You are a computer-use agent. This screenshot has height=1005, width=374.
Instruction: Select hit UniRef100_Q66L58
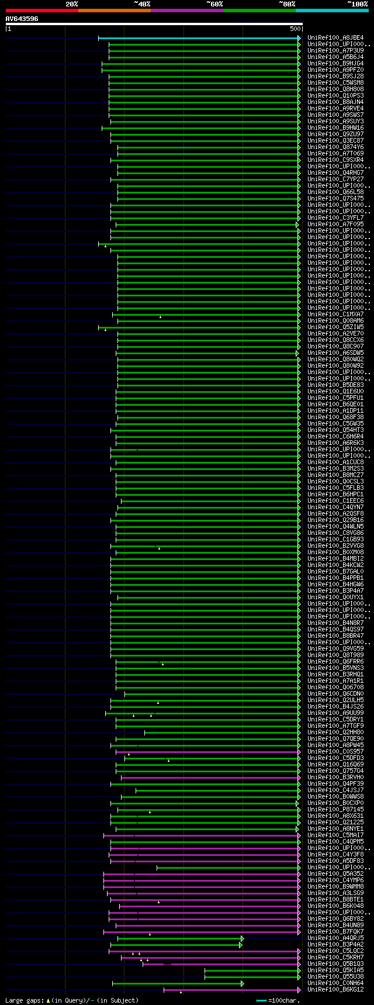[335, 192]
